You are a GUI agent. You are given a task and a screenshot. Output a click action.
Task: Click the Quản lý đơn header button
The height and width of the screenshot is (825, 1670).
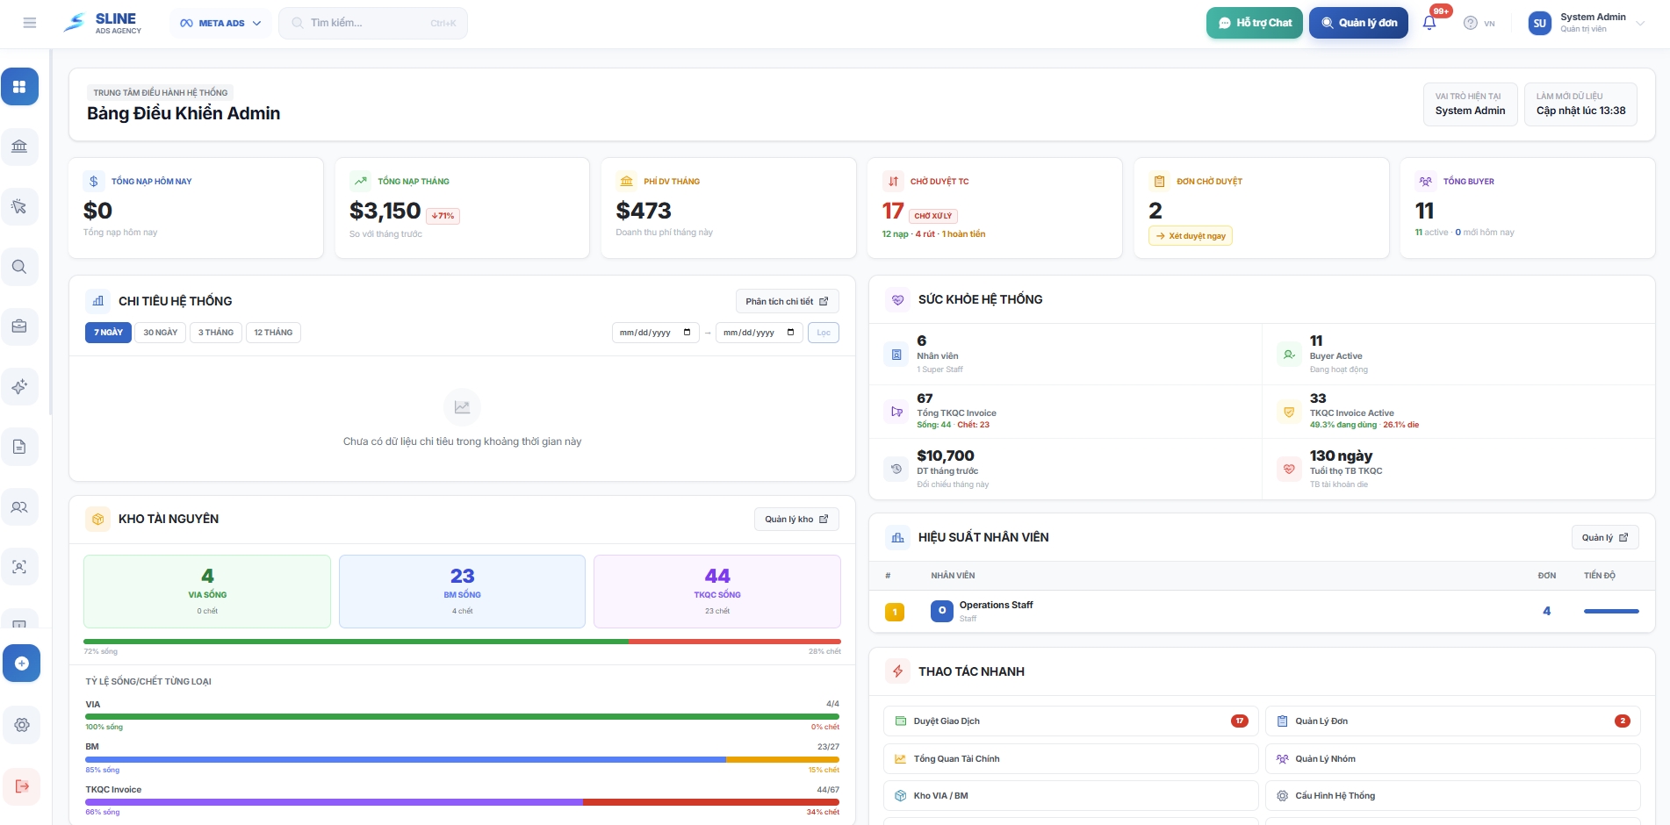pos(1358,23)
